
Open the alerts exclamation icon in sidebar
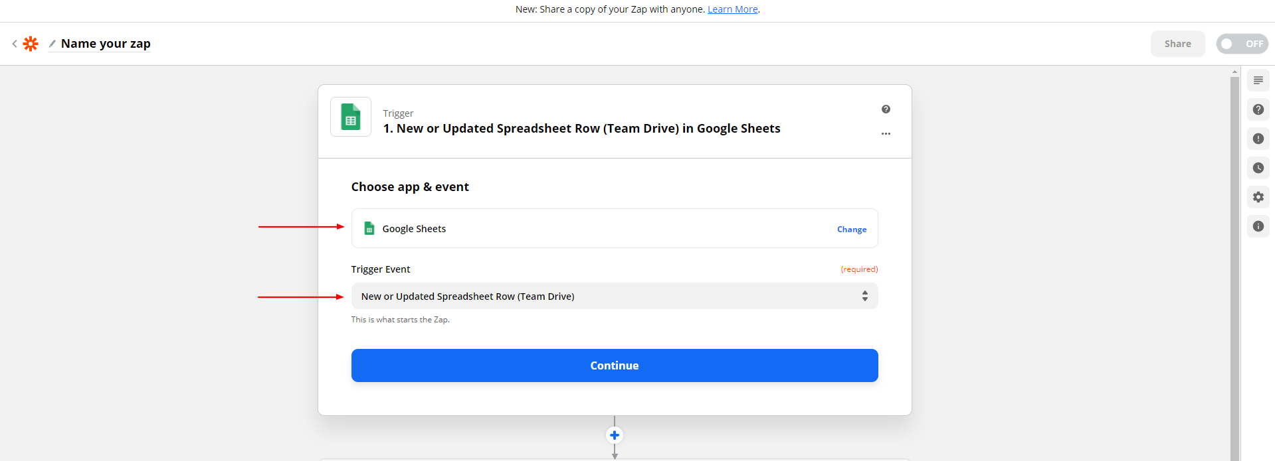pyautogui.click(x=1258, y=139)
